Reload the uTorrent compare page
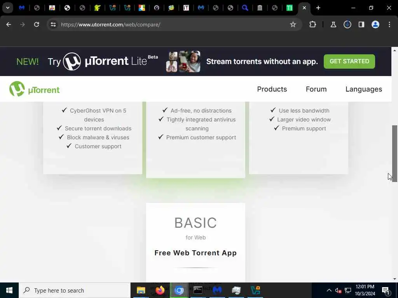Viewport: 398px width, 298px height. [37, 24]
